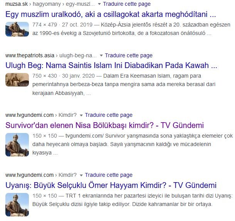Click Traduire cette page for thepatriots.asia

[129, 55]
